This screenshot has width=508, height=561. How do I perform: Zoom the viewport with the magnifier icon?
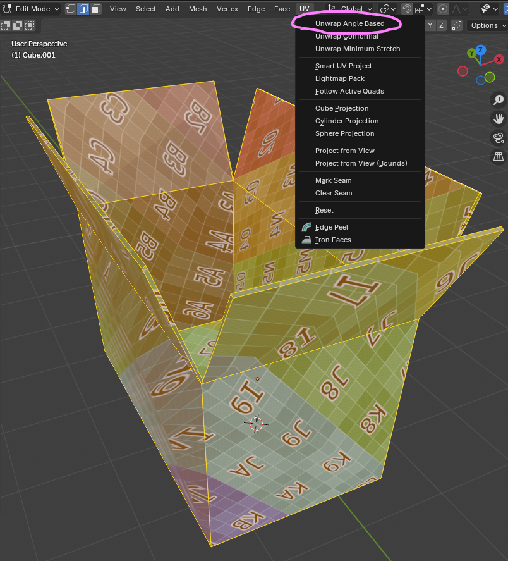(x=499, y=99)
